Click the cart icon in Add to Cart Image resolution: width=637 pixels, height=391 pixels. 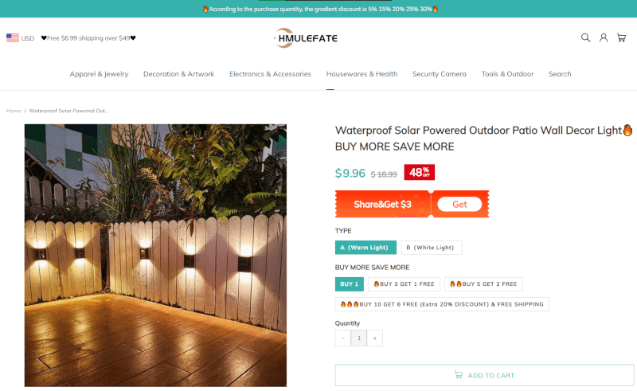(459, 375)
